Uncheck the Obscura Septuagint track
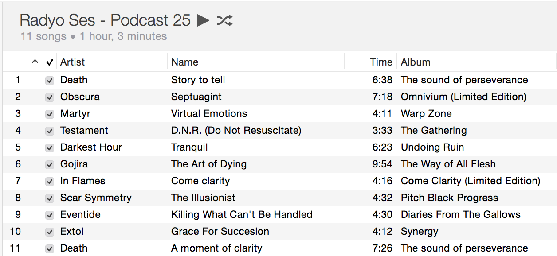The height and width of the screenshot is (256, 557). 50,97
